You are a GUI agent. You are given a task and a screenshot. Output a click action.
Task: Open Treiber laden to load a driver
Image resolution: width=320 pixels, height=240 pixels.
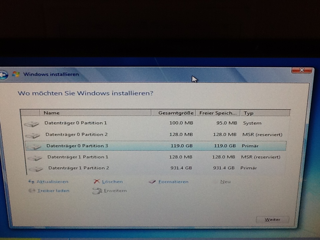click(x=53, y=191)
